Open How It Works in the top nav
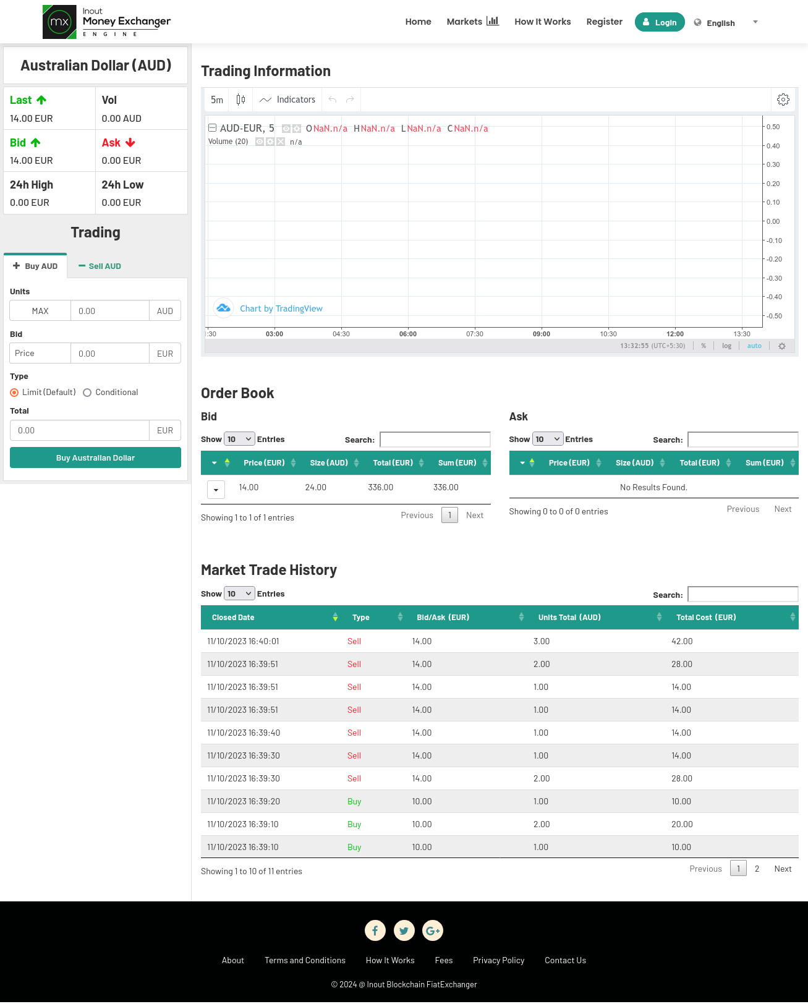Screen dimensions: 808x1004 click(x=543, y=22)
